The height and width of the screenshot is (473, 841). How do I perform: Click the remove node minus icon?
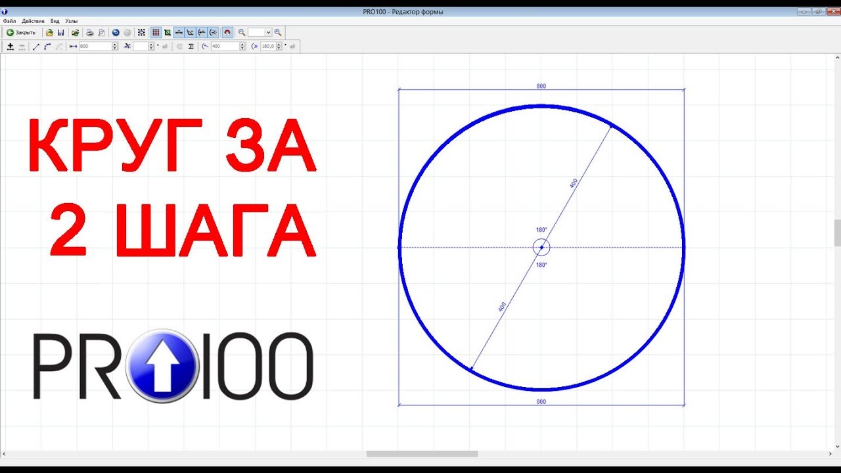click(x=22, y=47)
